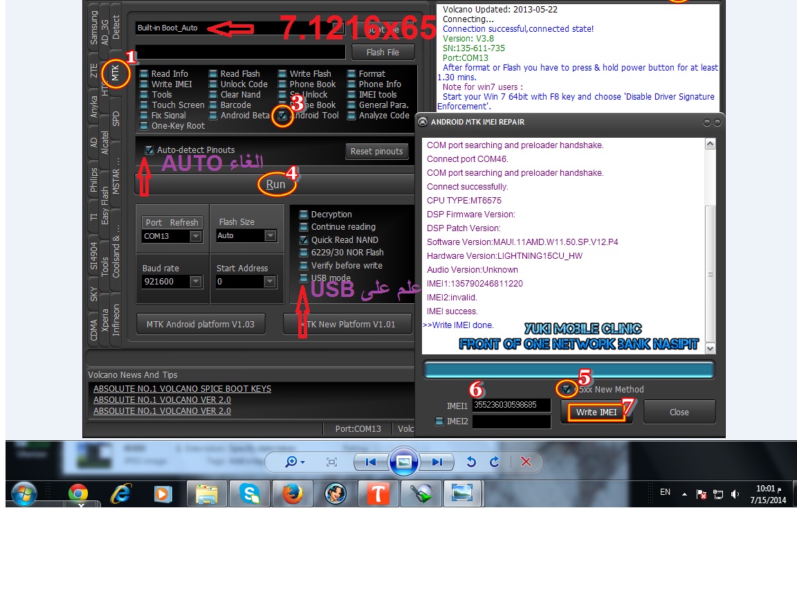Open Skype from the taskbar
This screenshot has width=797, height=598.
[x=250, y=493]
